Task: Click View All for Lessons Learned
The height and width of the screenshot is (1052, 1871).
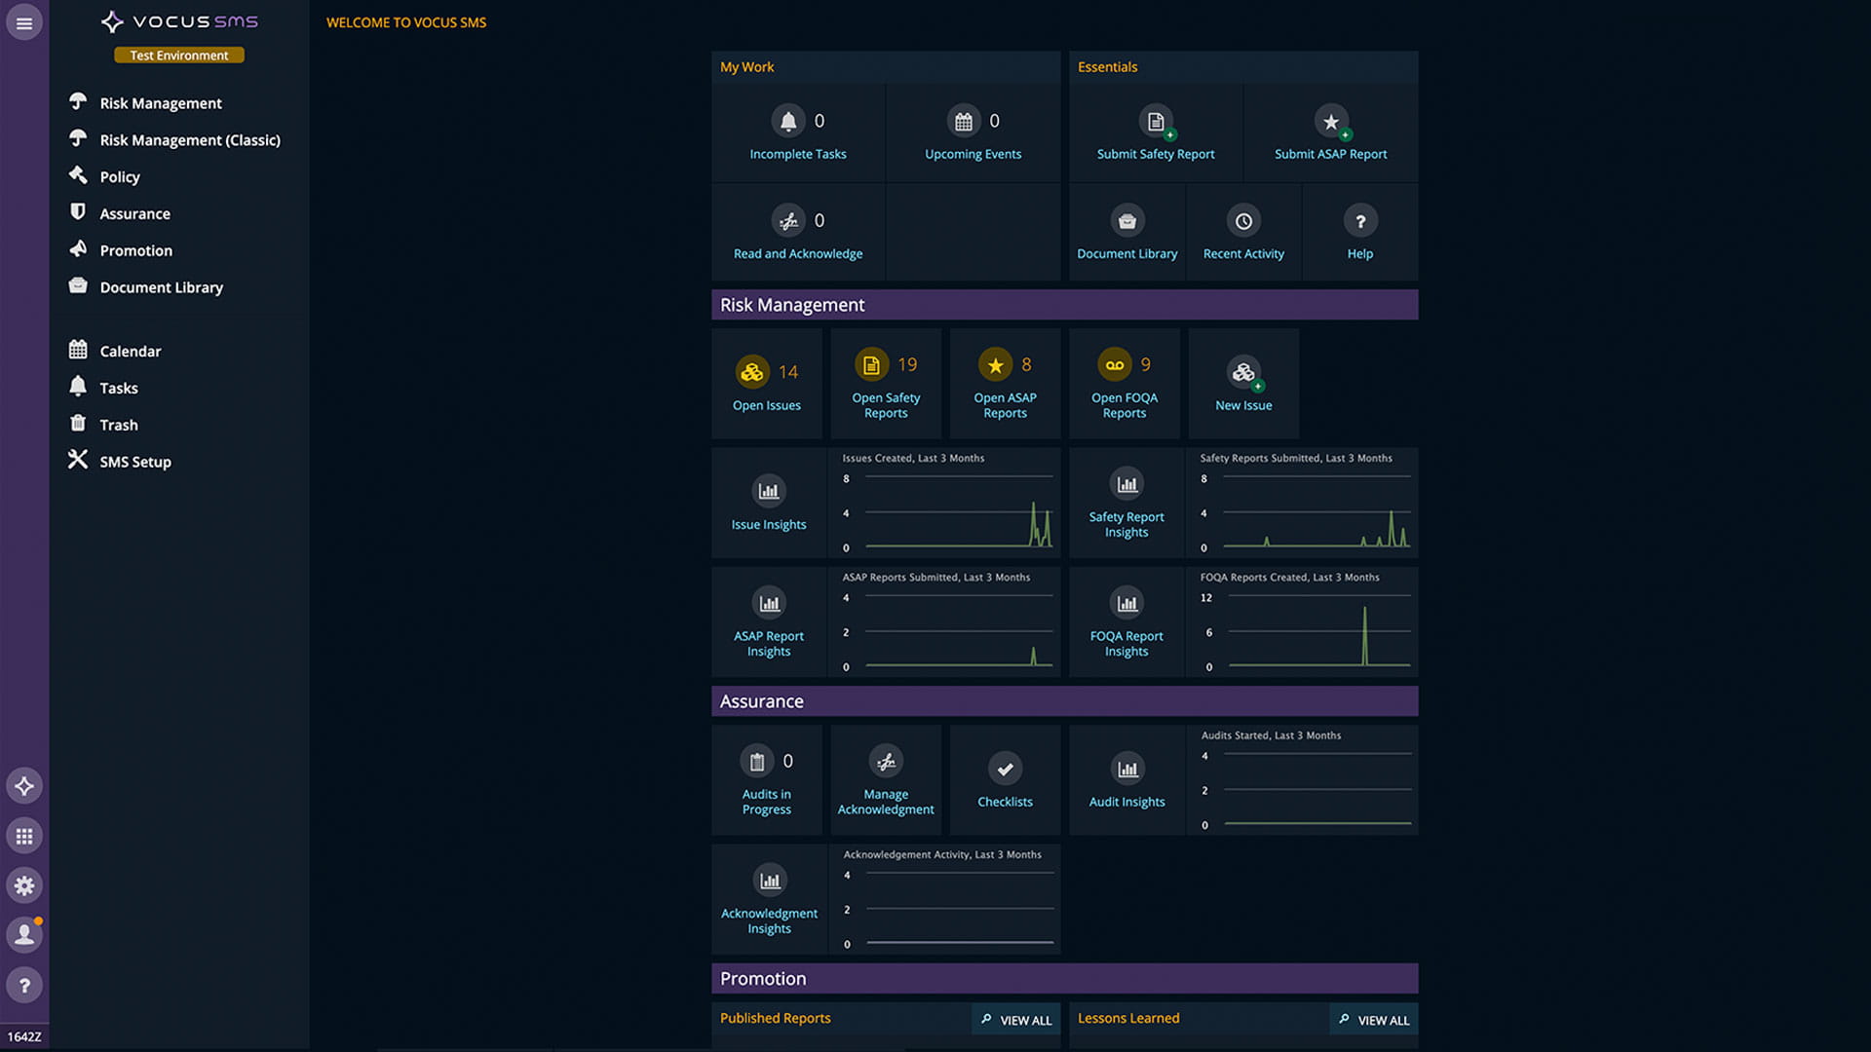Action: point(1374,1020)
